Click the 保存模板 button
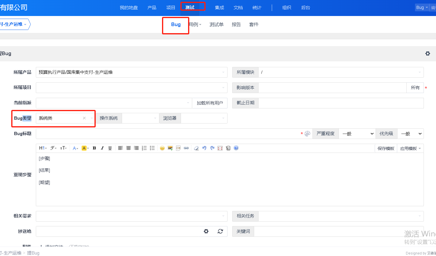The height and width of the screenshot is (256, 436). [x=386, y=148]
